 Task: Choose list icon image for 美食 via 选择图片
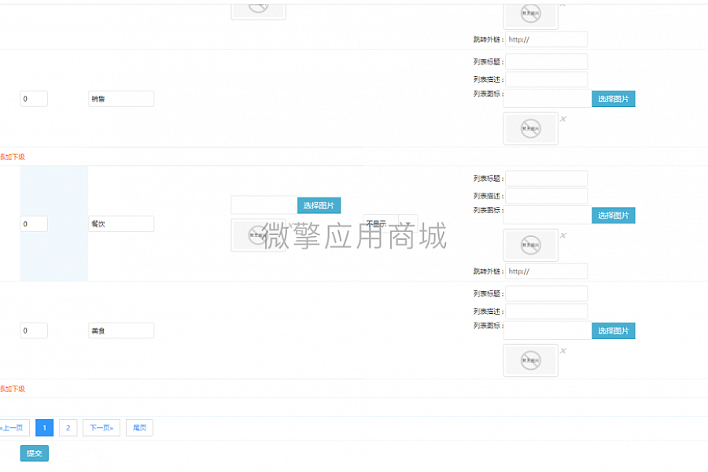coord(613,330)
